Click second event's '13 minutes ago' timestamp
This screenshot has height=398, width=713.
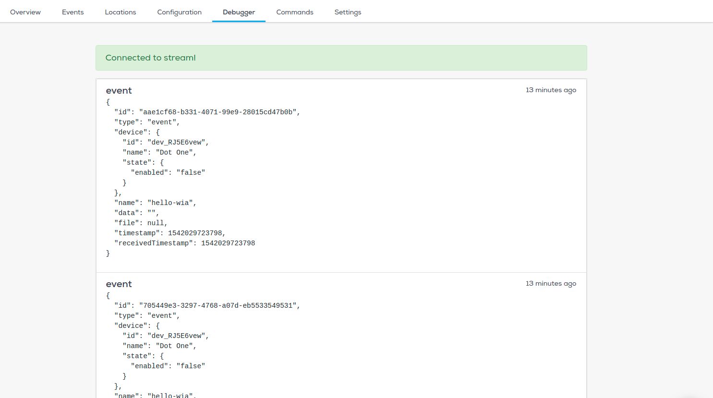[551, 284]
